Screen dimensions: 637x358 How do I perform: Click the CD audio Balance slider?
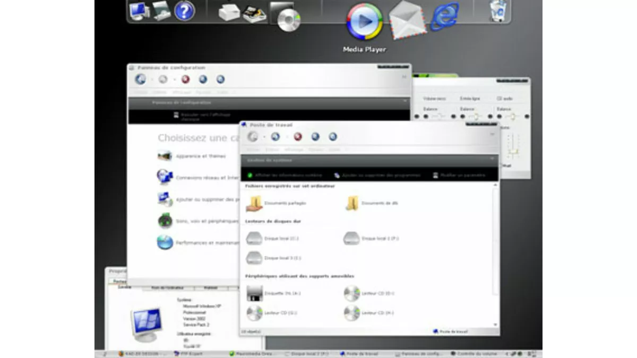point(513,116)
